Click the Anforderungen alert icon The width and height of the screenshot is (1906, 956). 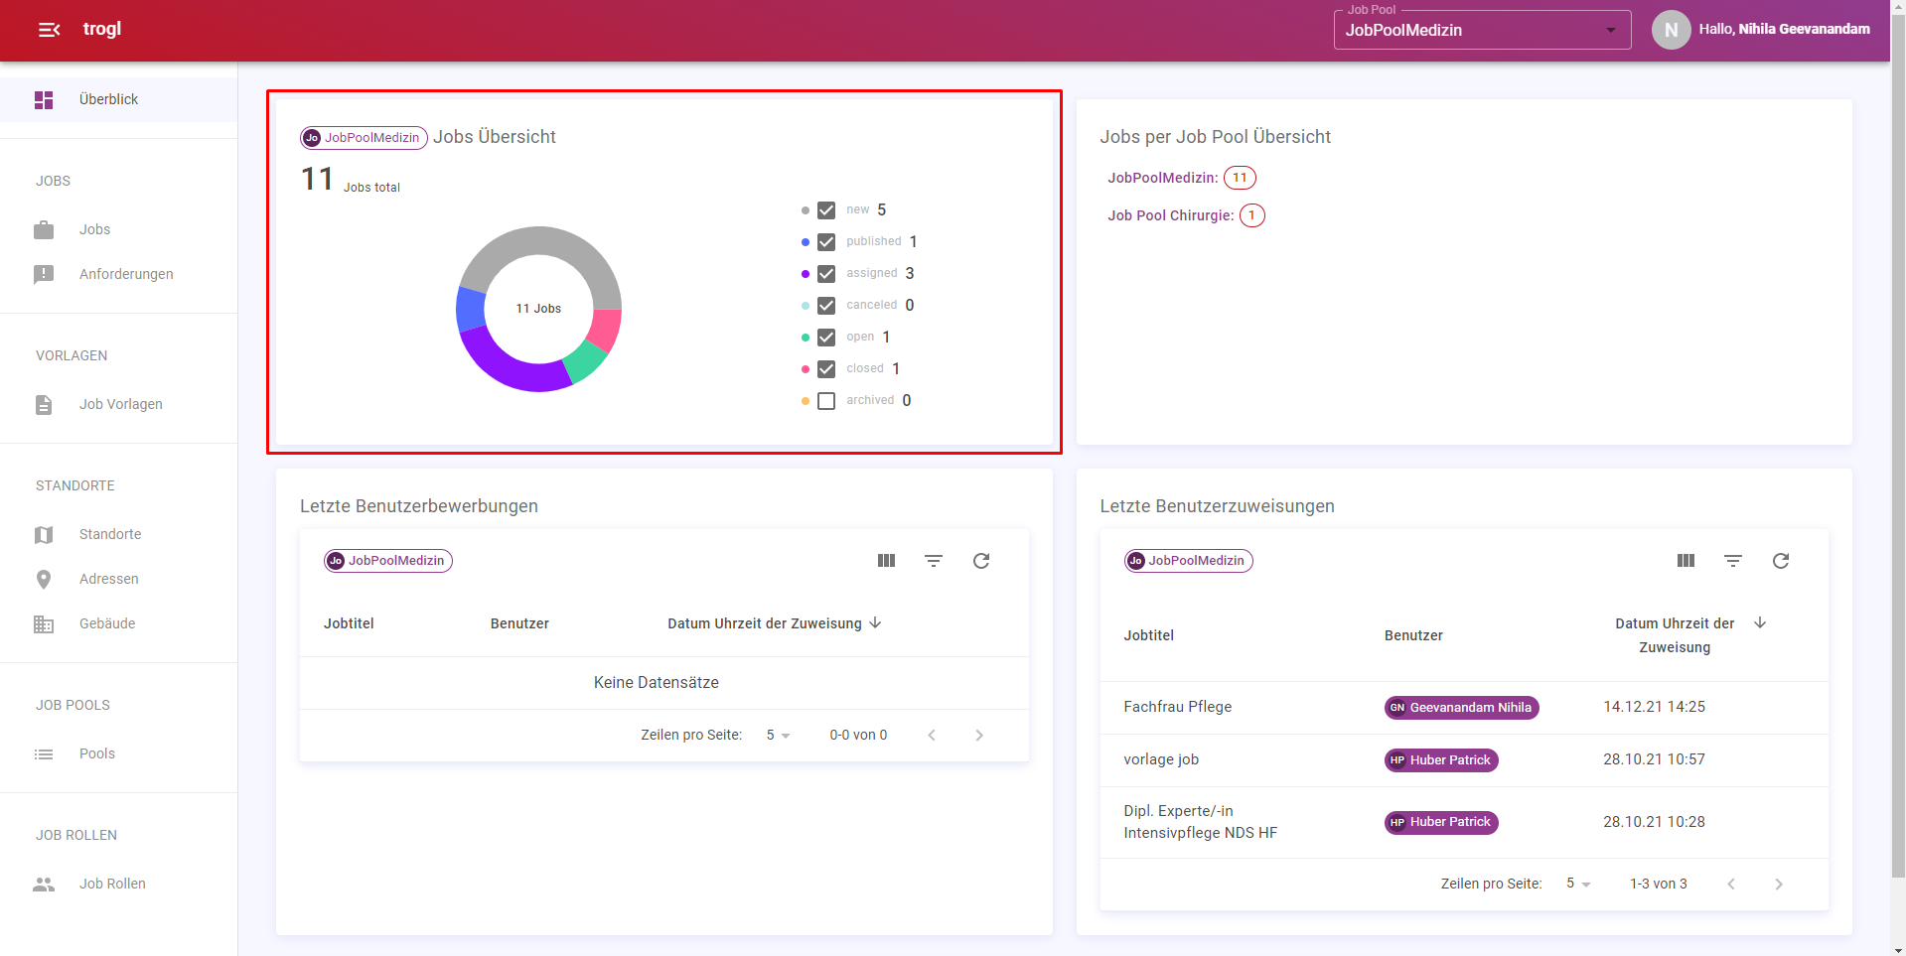[44, 274]
